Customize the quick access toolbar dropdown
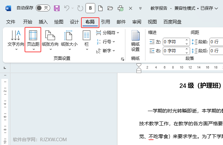 coord(140,8)
